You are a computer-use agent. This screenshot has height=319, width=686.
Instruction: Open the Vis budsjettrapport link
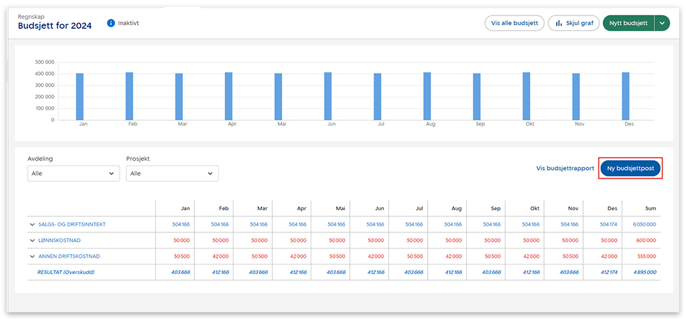(x=565, y=169)
